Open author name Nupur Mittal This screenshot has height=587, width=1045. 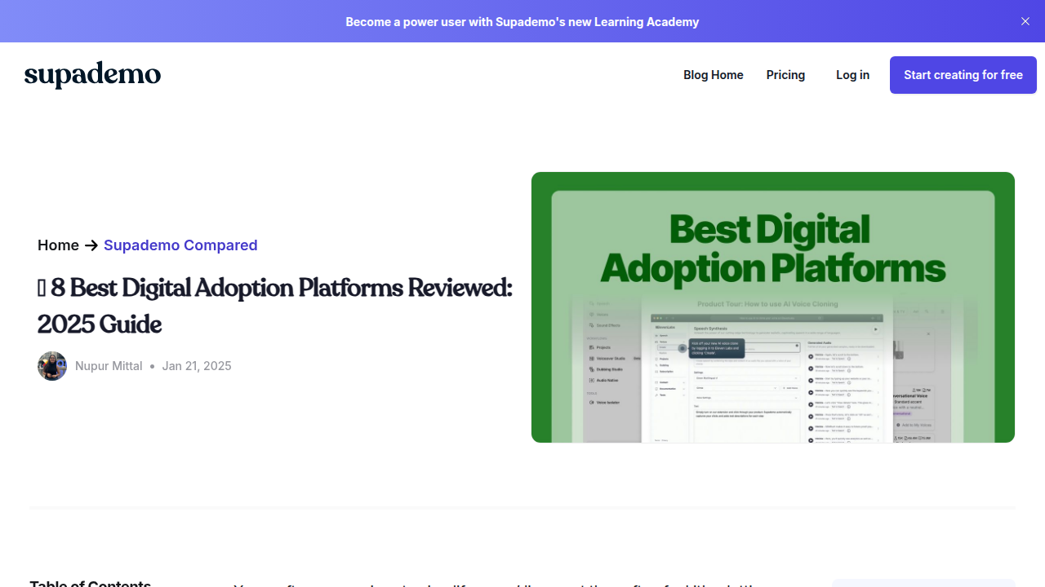click(x=109, y=366)
